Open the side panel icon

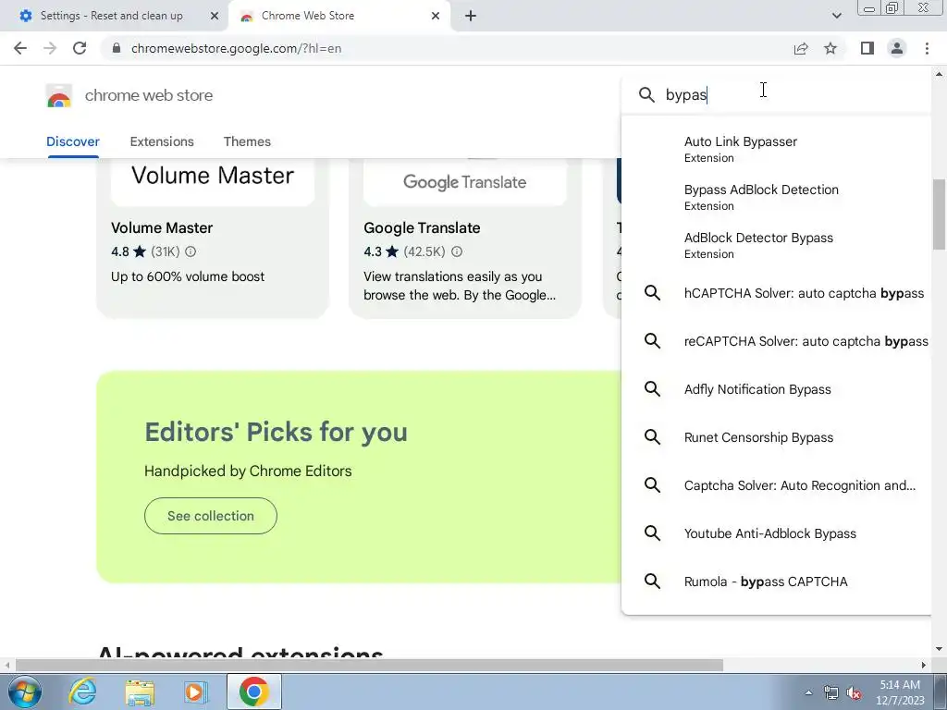pos(867,48)
